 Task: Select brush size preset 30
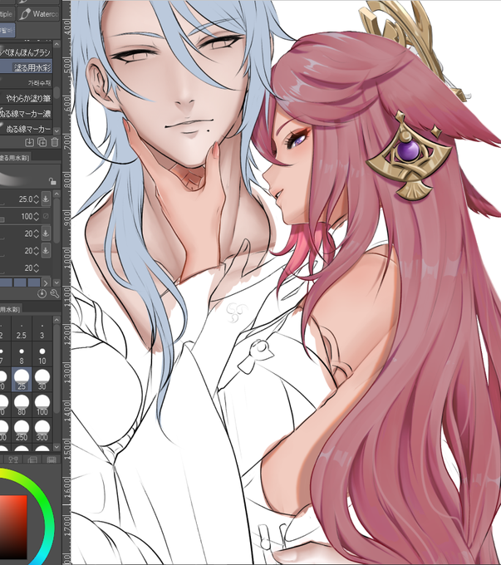[42, 380]
